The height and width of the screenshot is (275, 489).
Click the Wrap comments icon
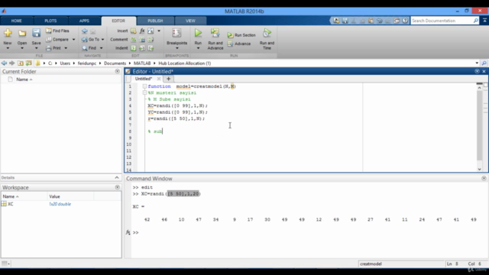[151, 40]
